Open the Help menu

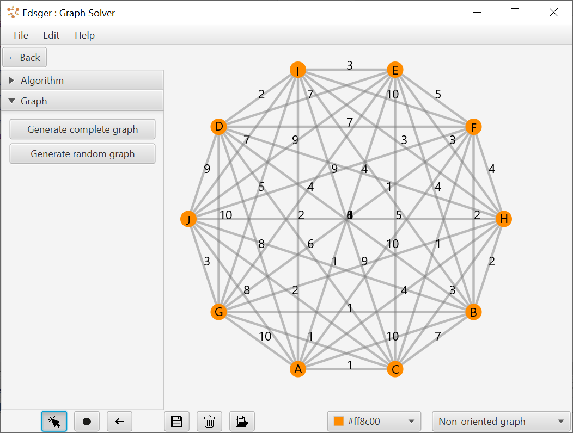(x=85, y=35)
